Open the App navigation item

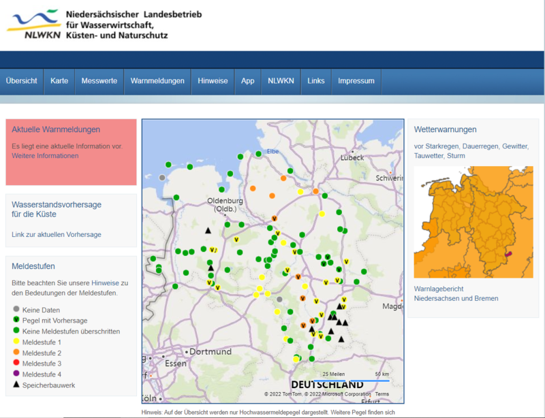click(247, 81)
